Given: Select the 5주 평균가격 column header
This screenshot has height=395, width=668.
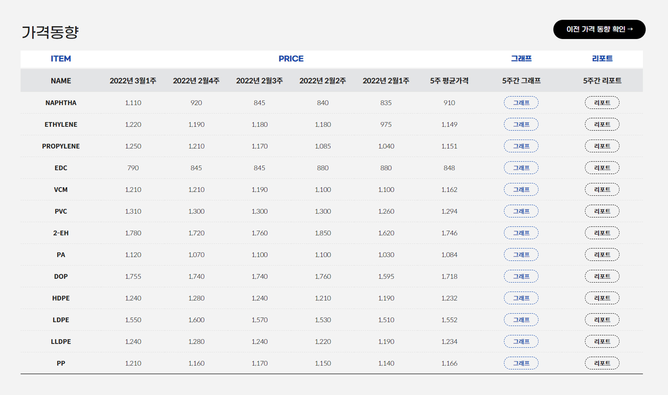Looking at the screenshot, I should tap(449, 81).
